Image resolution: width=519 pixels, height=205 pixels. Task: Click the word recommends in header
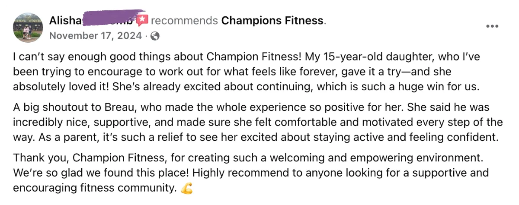click(184, 20)
